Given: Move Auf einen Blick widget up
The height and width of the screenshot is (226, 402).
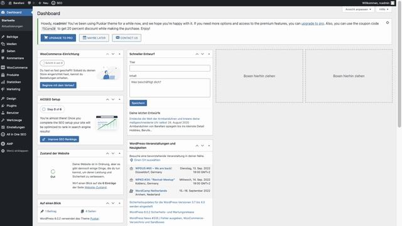Looking at the screenshot, I should [107, 203].
